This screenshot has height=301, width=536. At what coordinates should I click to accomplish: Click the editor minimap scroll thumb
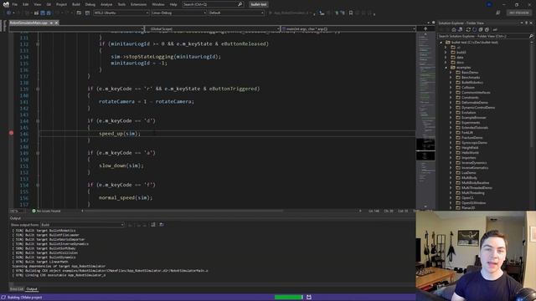pos(425,150)
